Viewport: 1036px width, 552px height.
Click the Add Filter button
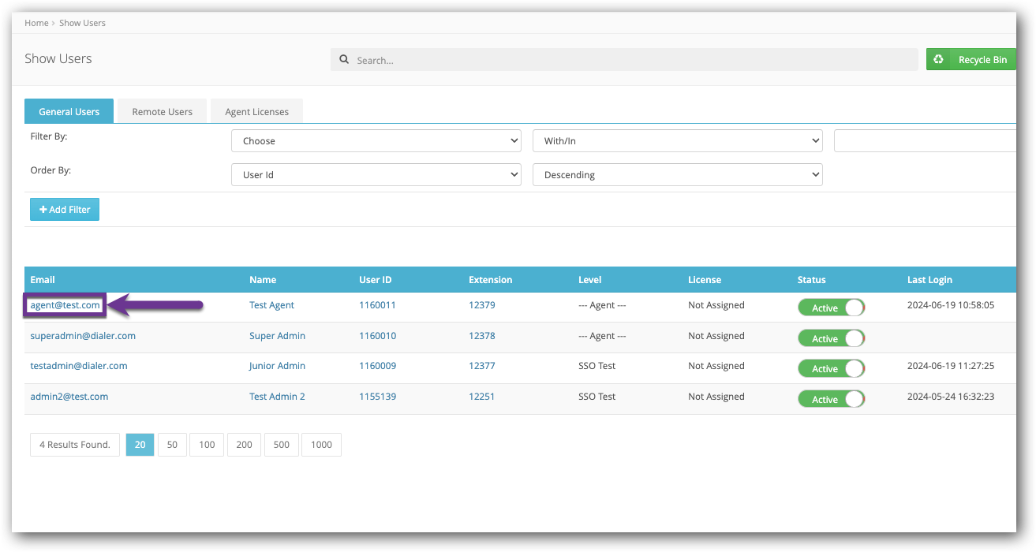65,210
